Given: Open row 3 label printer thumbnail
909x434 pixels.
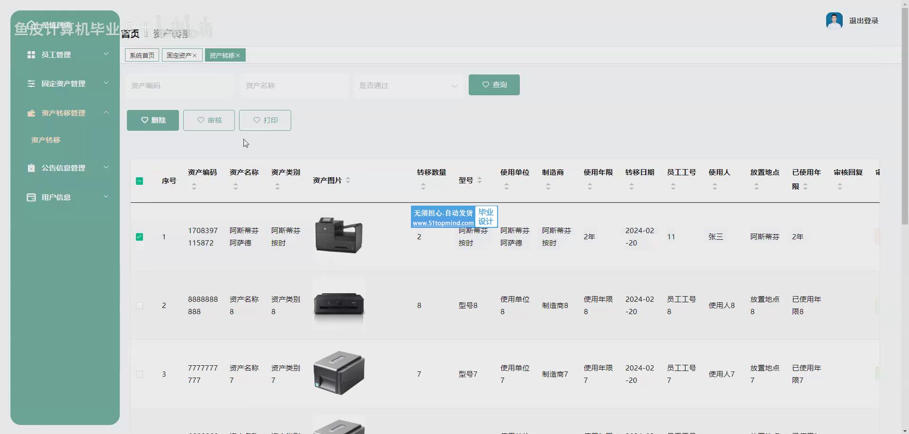Looking at the screenshot, I should tap(339, 373).
